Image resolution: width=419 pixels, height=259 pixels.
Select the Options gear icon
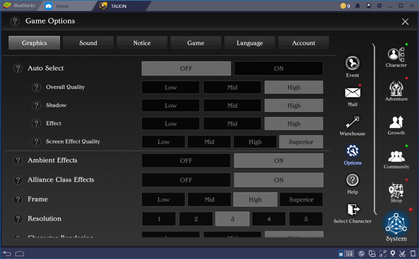click(x=353, y=151)
